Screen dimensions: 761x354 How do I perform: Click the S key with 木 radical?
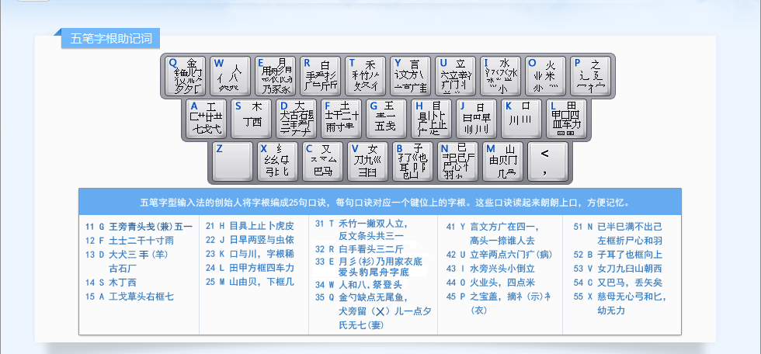(252, 119)
